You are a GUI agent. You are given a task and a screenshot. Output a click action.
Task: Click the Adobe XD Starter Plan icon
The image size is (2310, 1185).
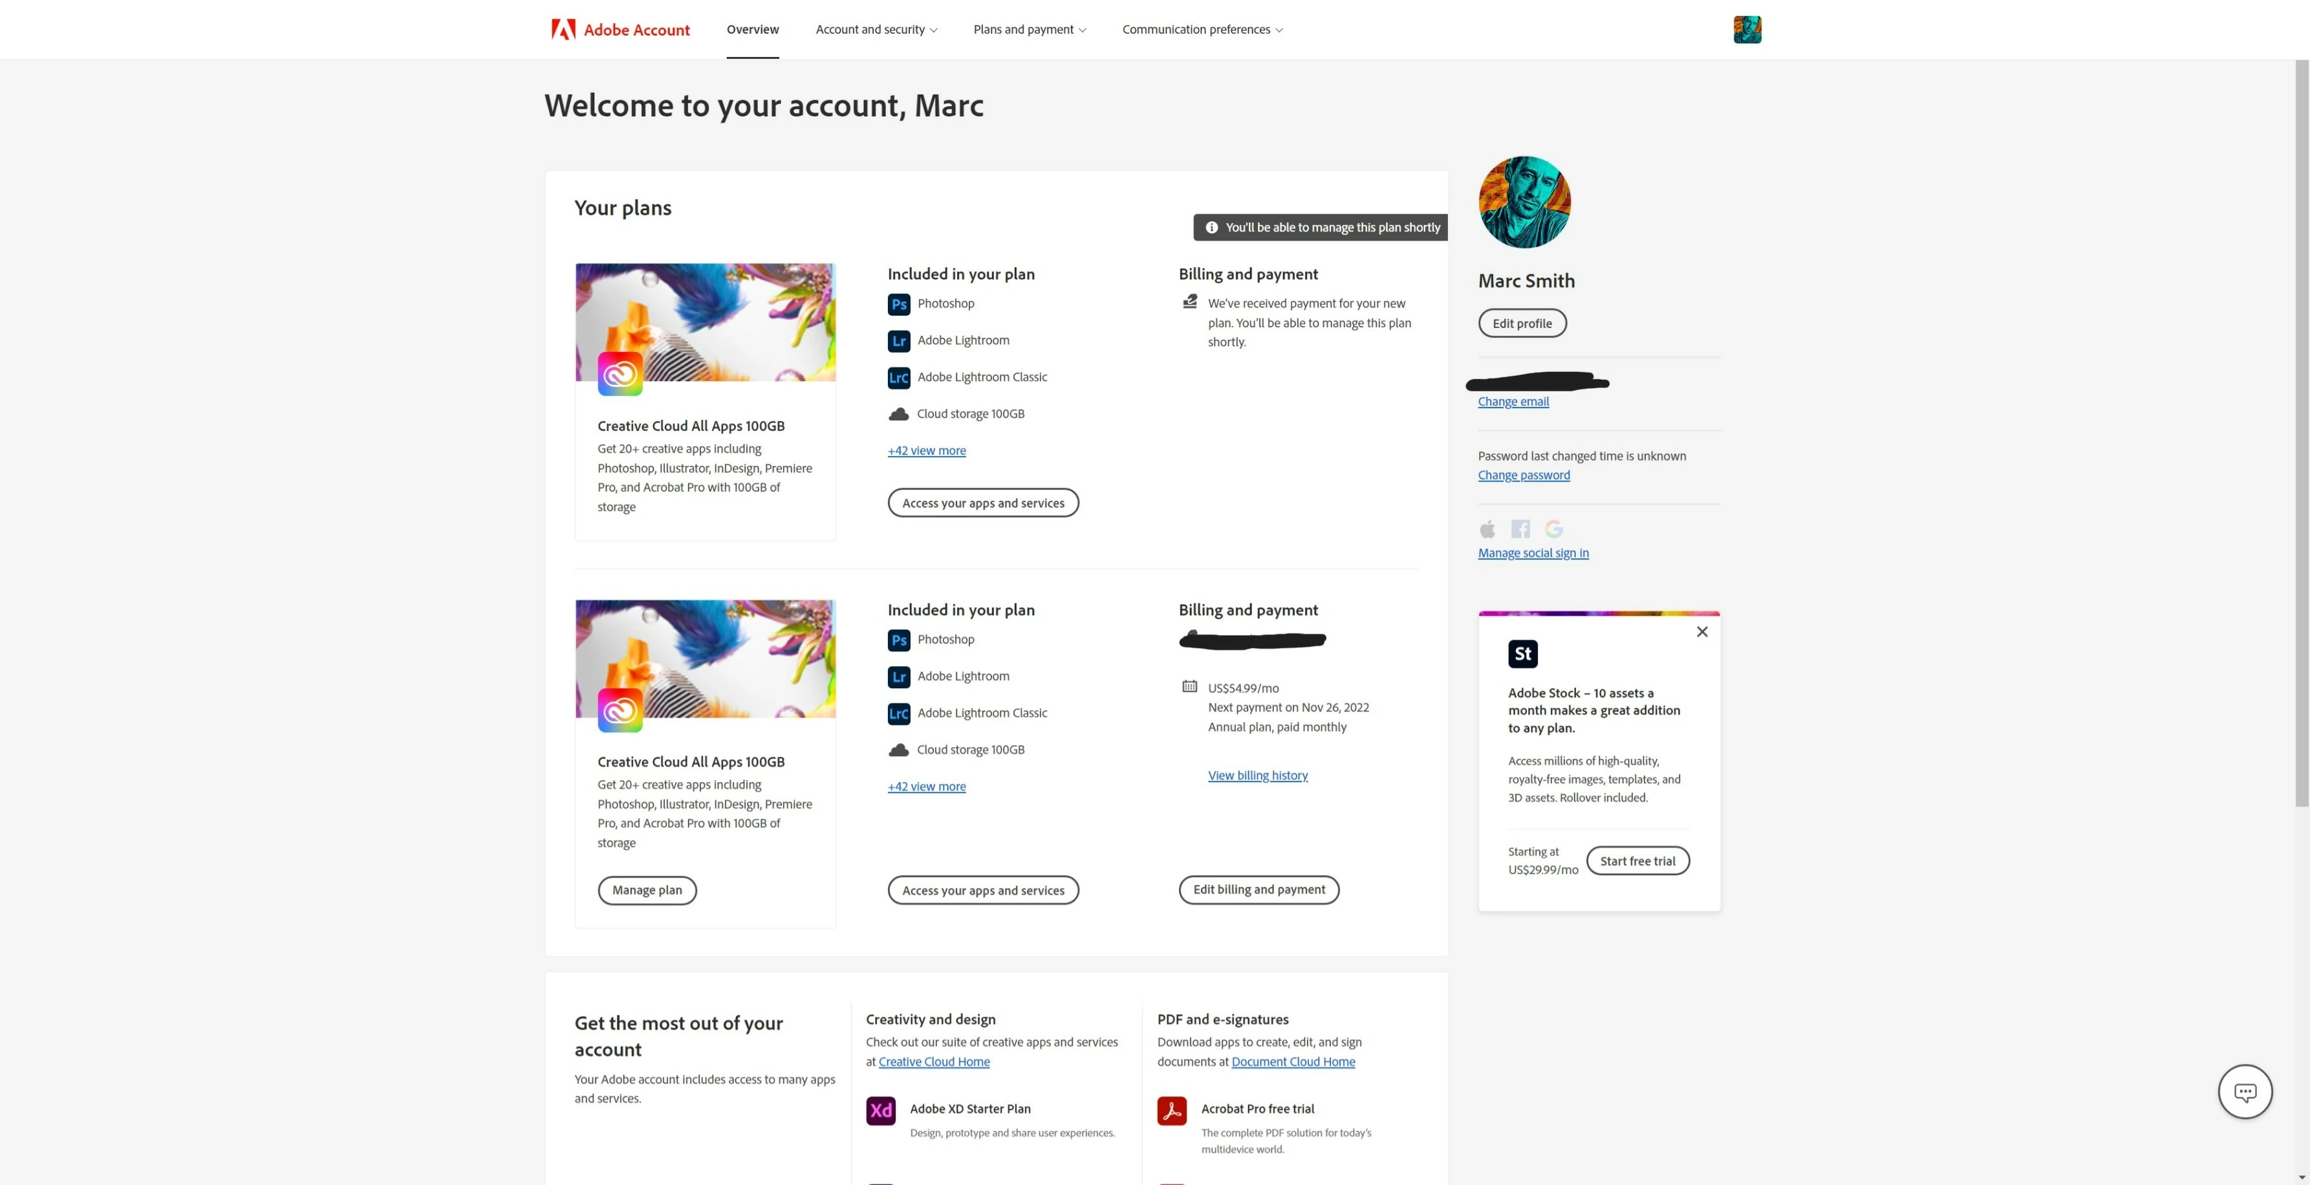point(881,1111)
